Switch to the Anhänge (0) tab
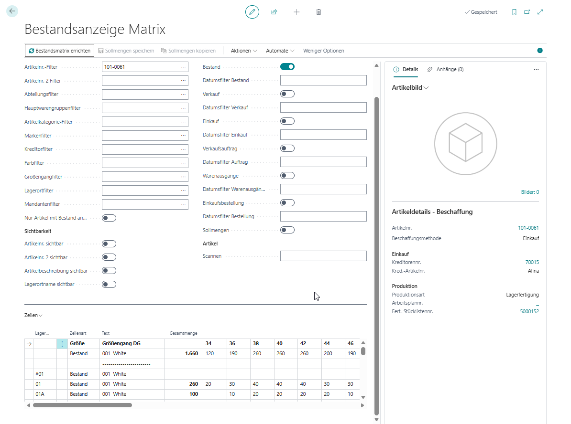Viewport: 571px width, 424px height. 445,69
